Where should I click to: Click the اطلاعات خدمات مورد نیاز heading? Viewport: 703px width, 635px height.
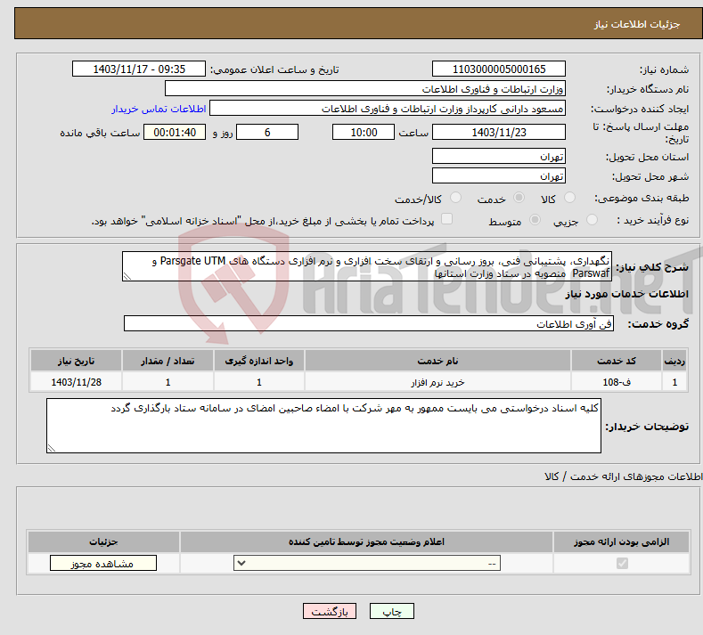click(x=626, y=294)
